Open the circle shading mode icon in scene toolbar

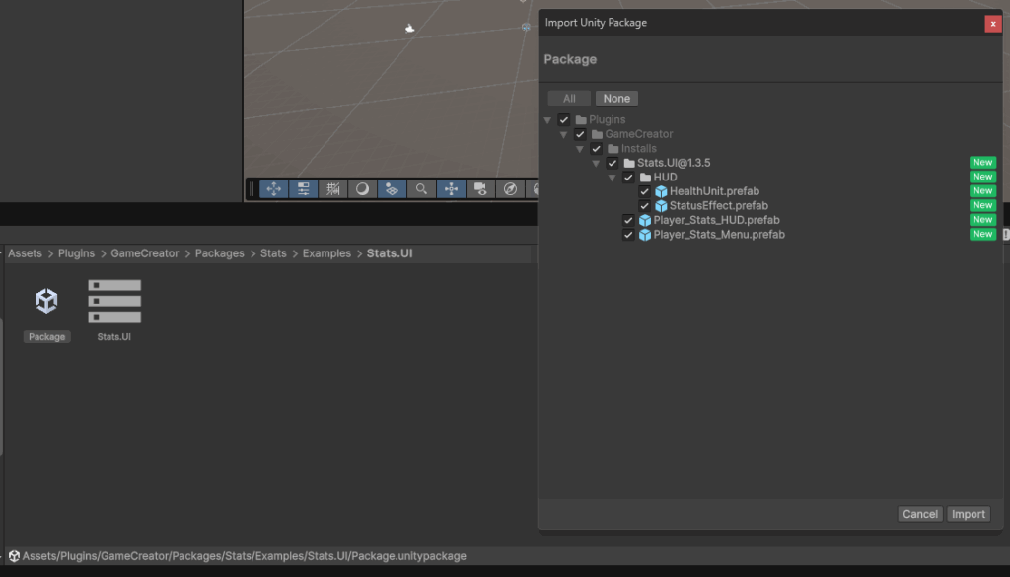pos(363,189)
